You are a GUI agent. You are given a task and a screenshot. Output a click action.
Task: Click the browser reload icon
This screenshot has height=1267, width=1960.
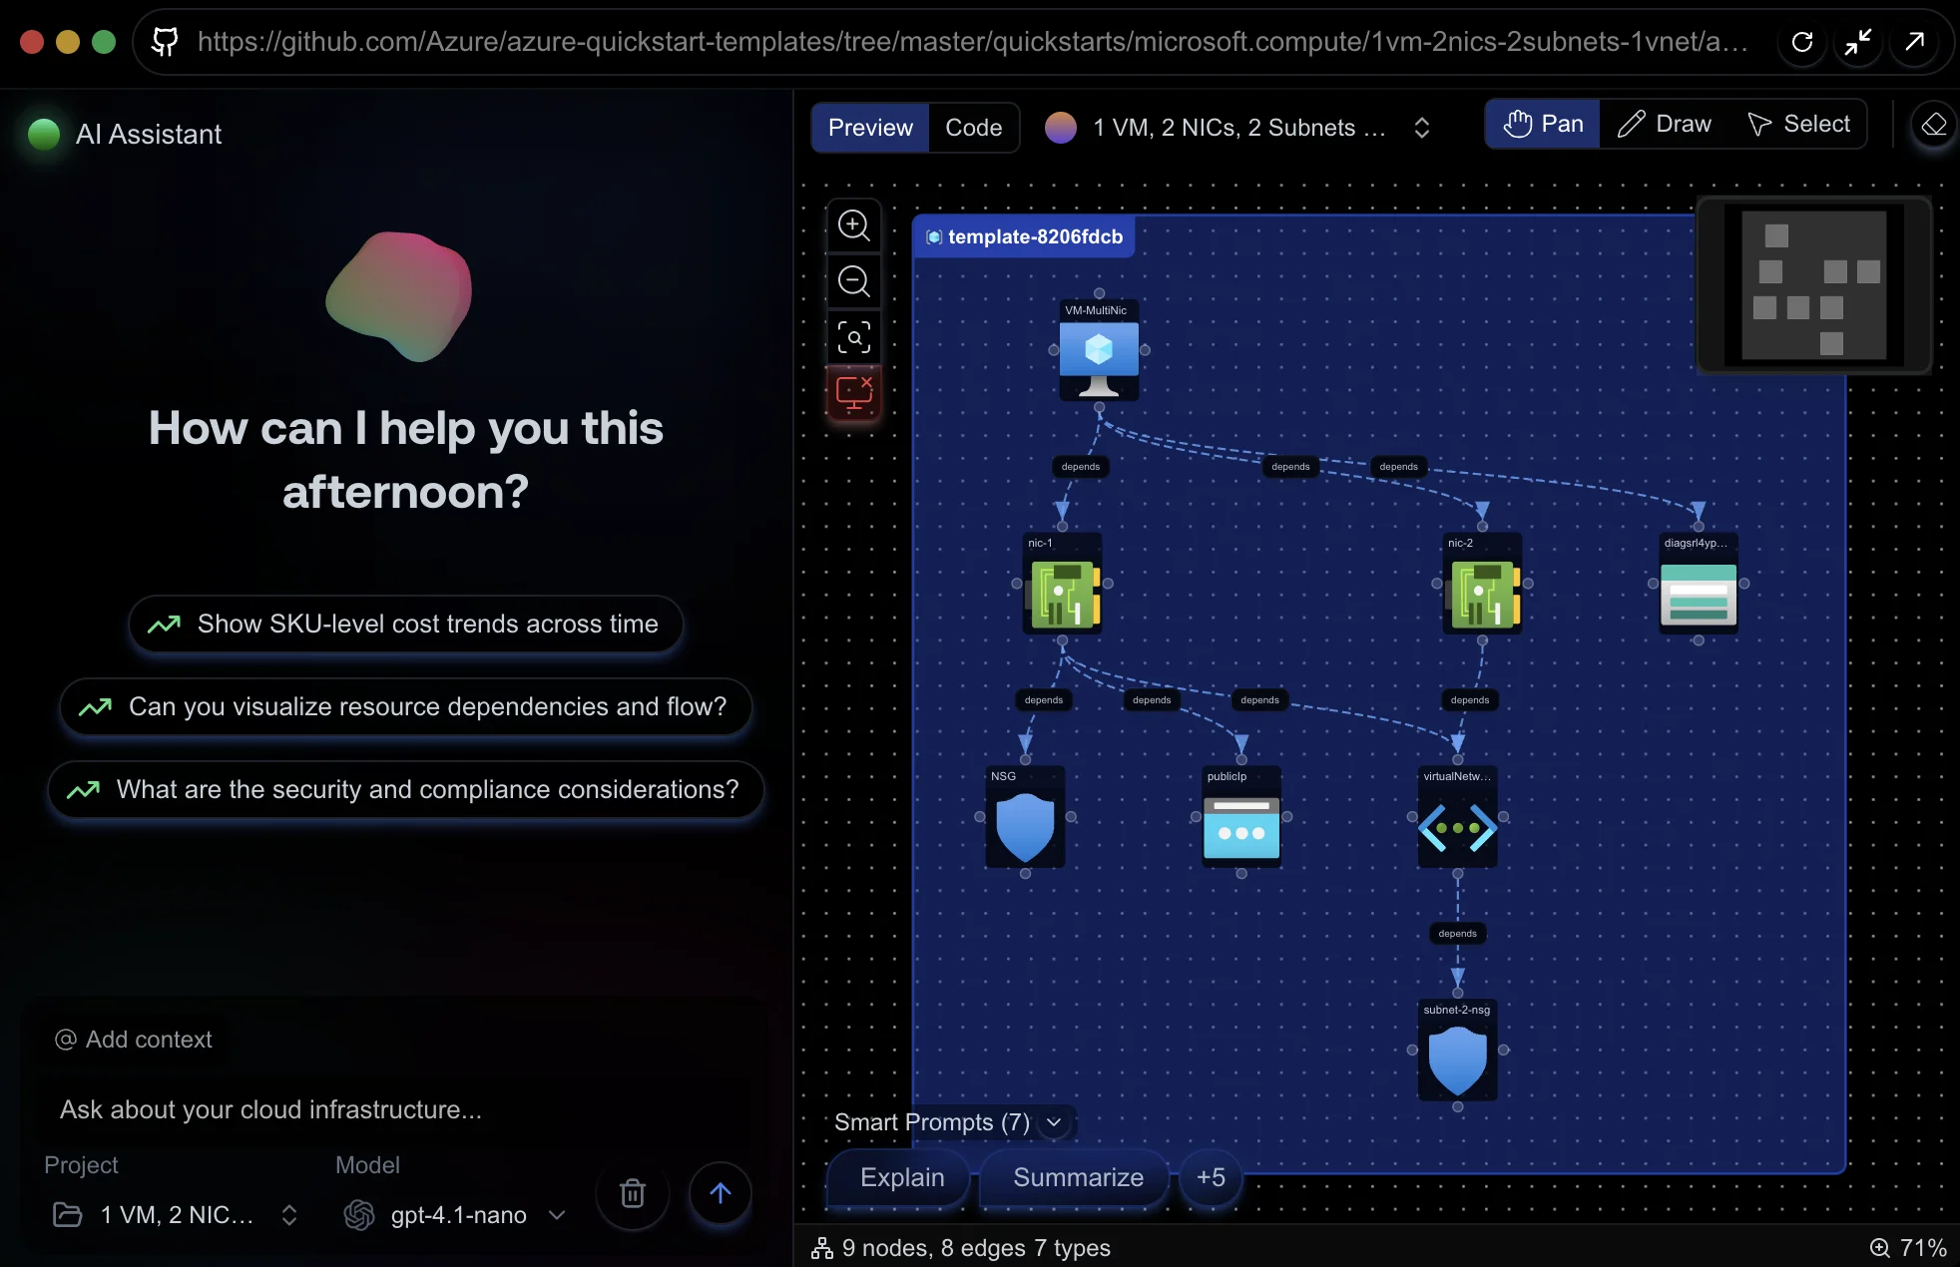coord(1802,42)
